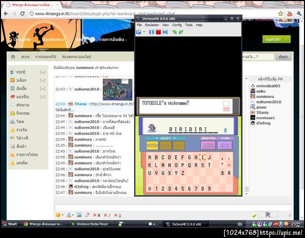Open the Config menu in DeSmuME
This screenshot has width=305, height=238.
[x=177, y=25]
